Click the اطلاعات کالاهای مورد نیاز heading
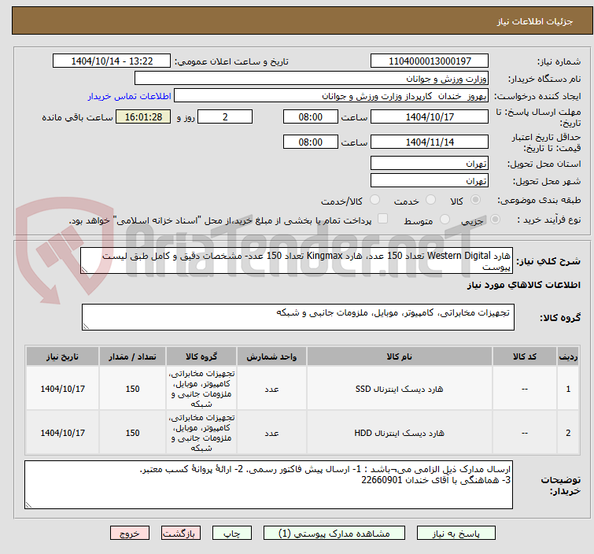Screen dimensions: 594x554 pyautogui.click(x=523, y=285)
